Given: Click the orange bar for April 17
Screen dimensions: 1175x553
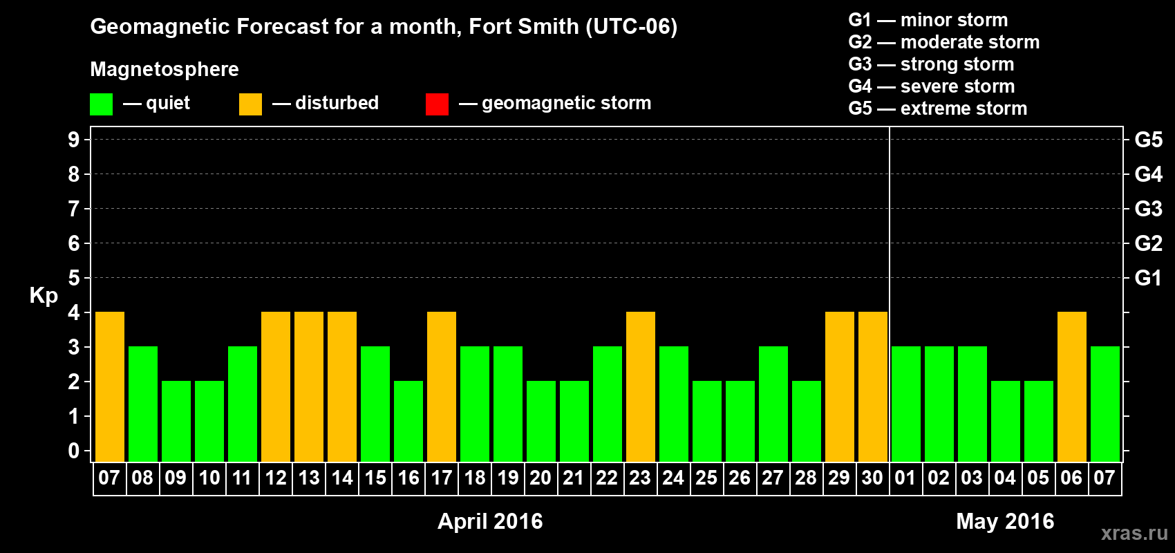Looking at the screenshot, I should pos(442,387).
